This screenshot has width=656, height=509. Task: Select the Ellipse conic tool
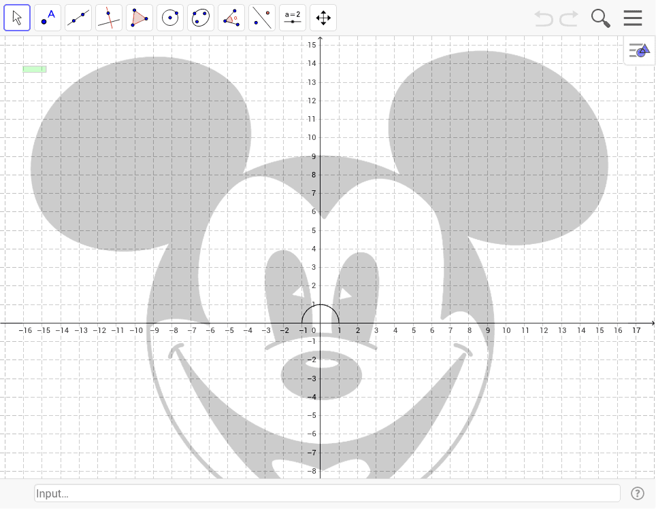click(201, 18)
